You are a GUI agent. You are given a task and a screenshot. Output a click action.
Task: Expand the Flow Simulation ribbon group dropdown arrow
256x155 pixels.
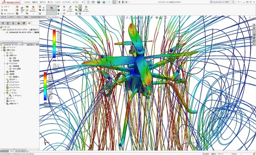tap(33, 14)
